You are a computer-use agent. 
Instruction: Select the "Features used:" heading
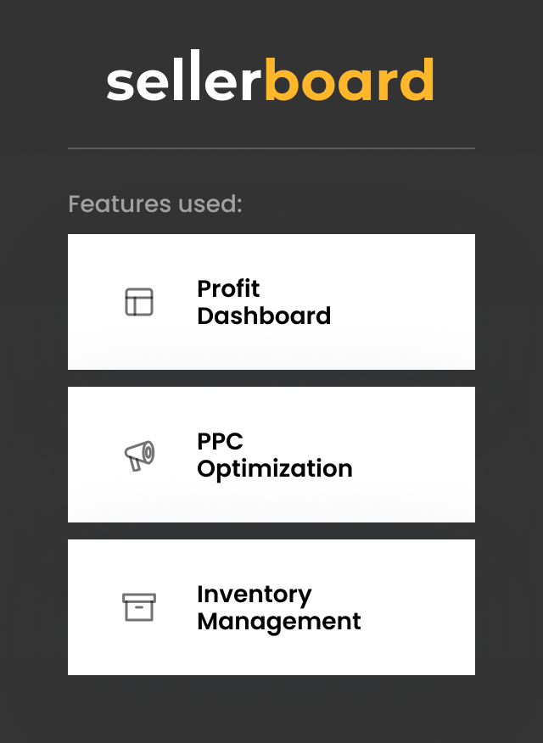155,204
